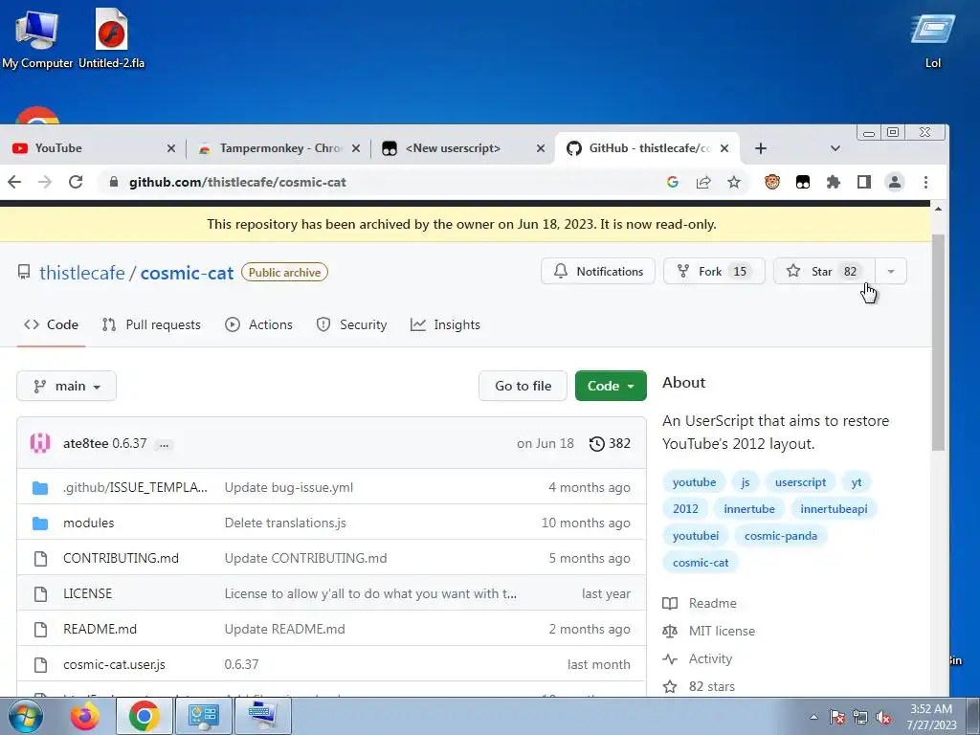Star the cosmic-cat repository
The image size is (980, 735).
(824, 271)
